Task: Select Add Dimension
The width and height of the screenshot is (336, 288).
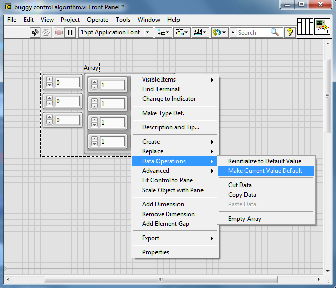Action: 176,204
